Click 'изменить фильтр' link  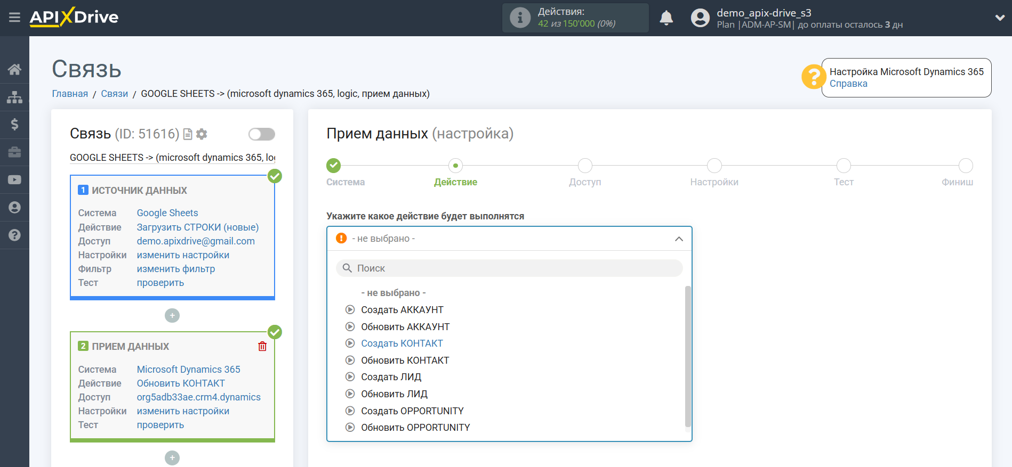[176, 269]
